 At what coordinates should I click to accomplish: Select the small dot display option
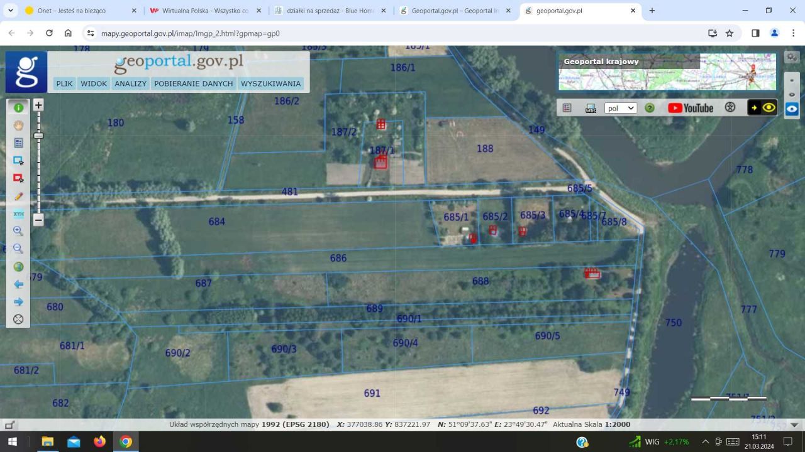coord(792,80)
